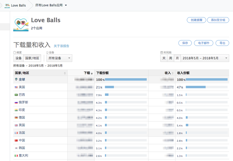Click the Brazil flag icon for 巴西
Screen dimensions: 233x161
(16, 95)
